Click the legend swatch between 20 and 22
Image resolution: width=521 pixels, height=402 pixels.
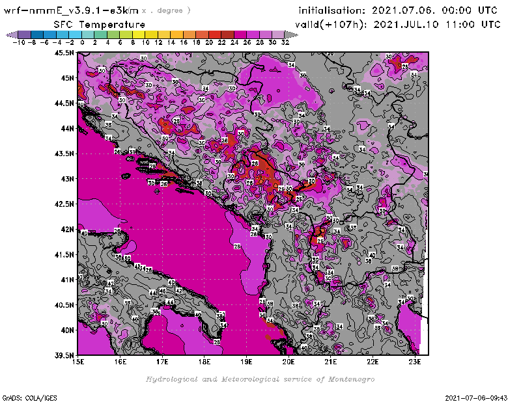coord(215,34)
